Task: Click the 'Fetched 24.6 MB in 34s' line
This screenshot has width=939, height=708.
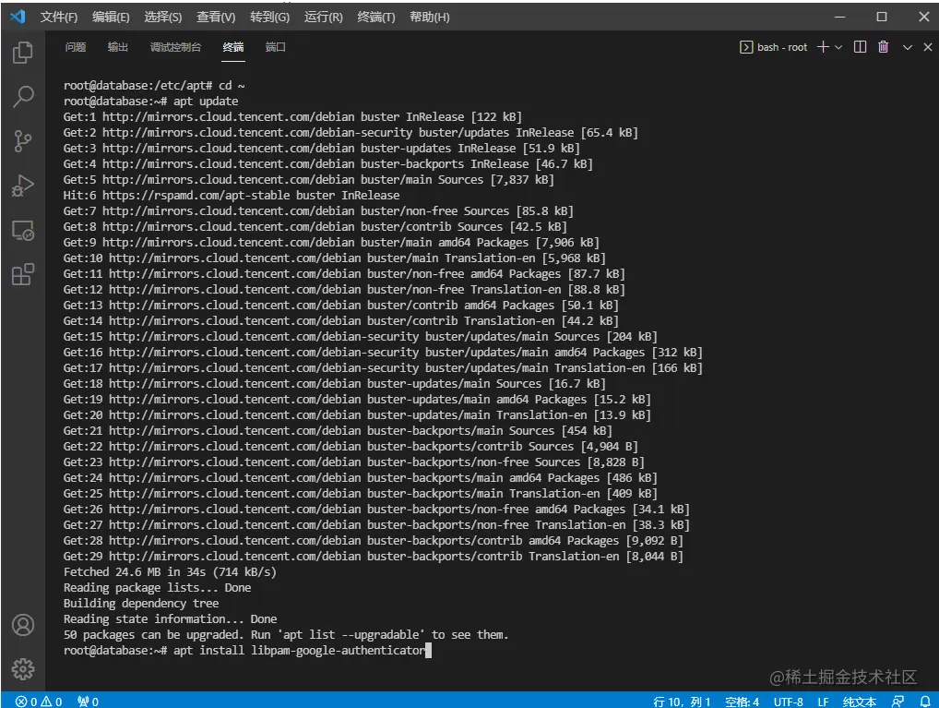Action: [170, 572]
